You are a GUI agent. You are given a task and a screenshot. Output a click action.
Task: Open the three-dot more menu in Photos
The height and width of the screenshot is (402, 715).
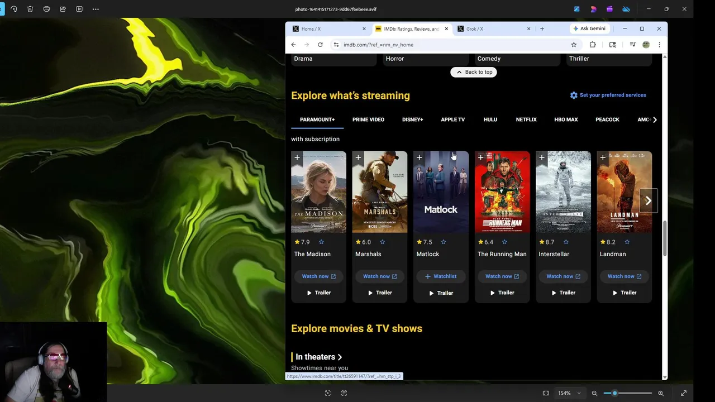point(96,9)
